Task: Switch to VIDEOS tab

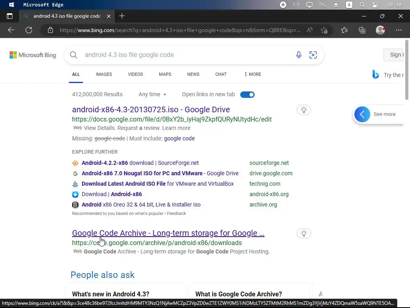Action: tap(135, 74)
